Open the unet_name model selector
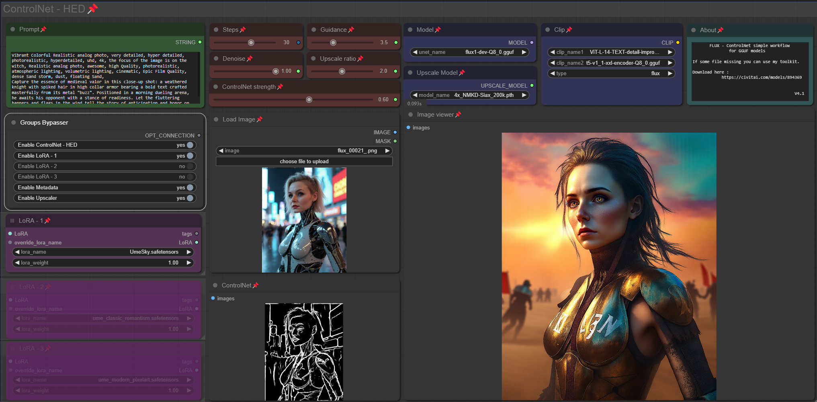Image resolution: width=817 pixels, height=402 pixels. (469, 52)
